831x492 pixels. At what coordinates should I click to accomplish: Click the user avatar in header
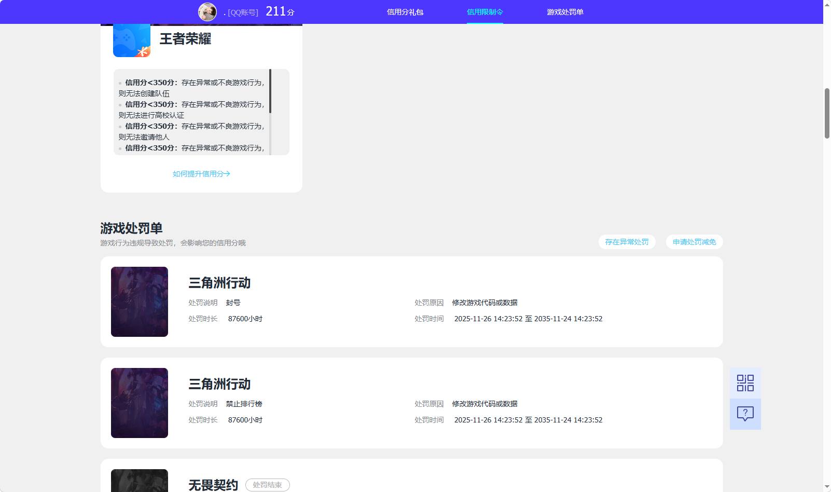click(207, 12)
